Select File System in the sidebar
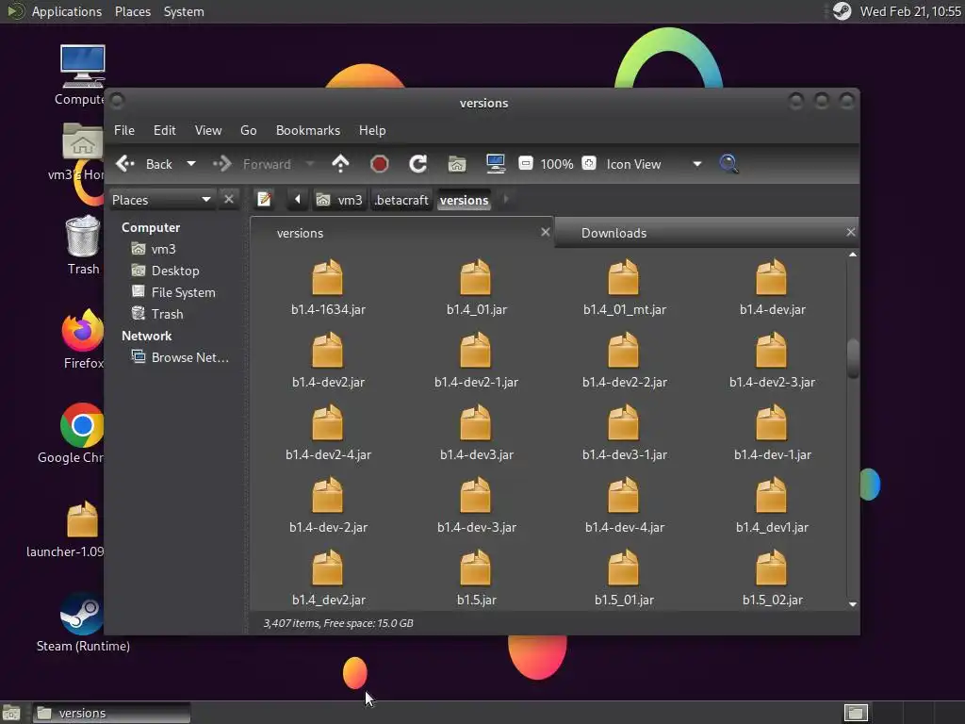 pyautogui.click(x=183, y=292)
